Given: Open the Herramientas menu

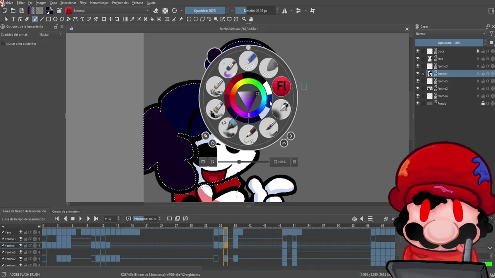Looking at the screenshot, I should click(x=99, y=3).
